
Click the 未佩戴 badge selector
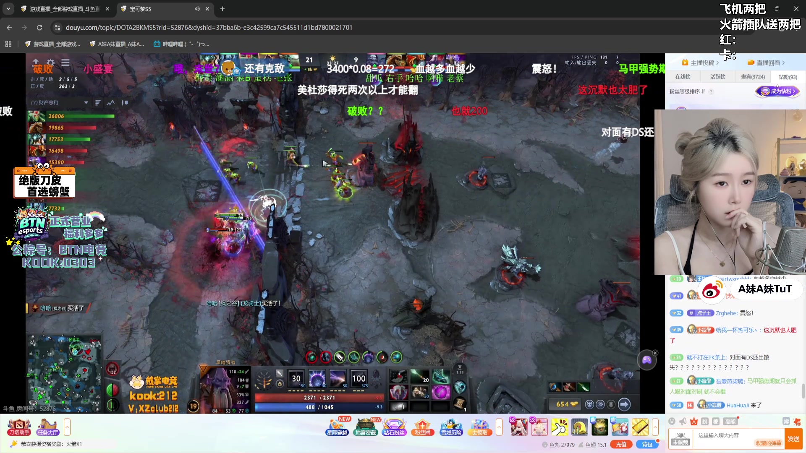680,439
